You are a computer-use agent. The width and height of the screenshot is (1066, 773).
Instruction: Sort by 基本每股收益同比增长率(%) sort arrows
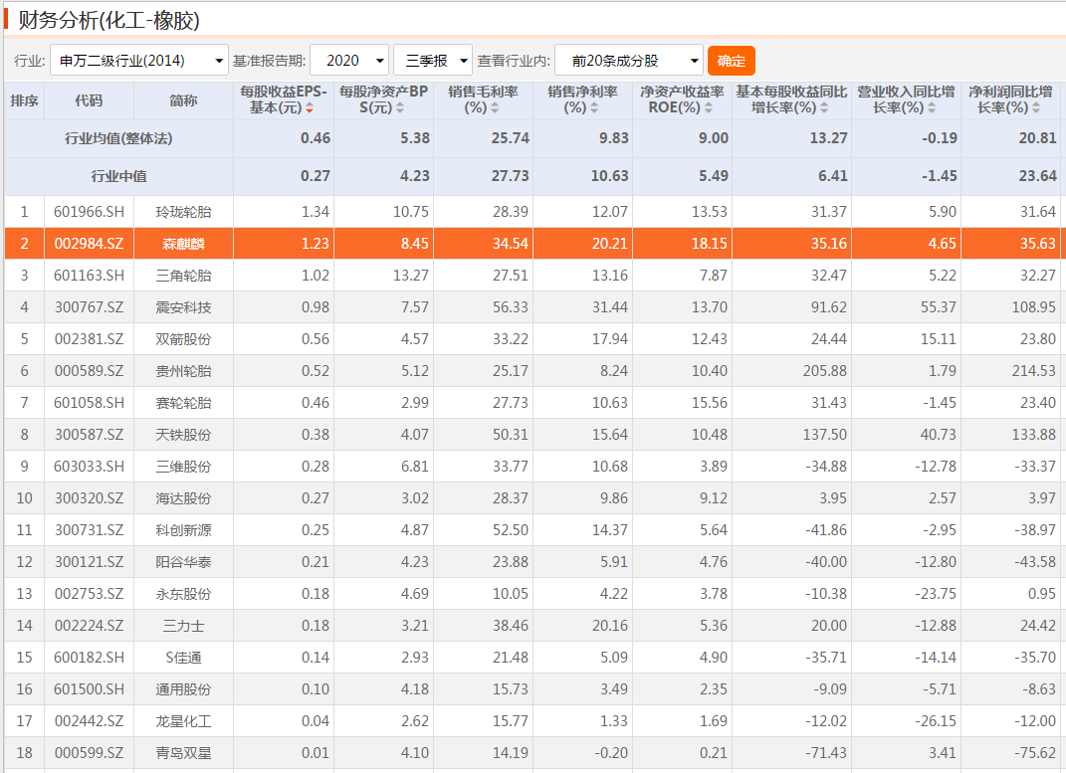[x=824, y=108]
